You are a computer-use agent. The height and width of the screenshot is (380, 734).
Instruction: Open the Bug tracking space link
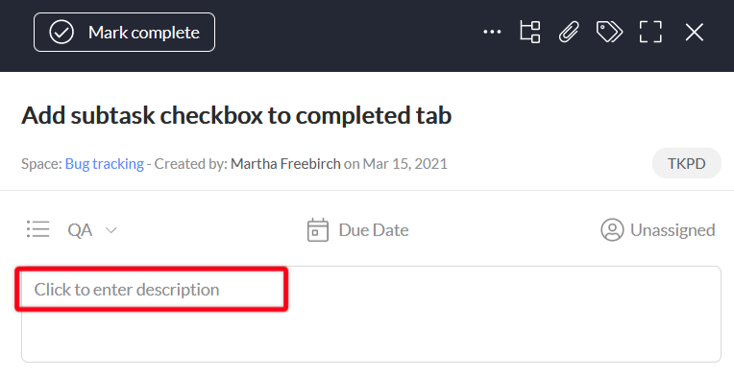pos(105,163)
